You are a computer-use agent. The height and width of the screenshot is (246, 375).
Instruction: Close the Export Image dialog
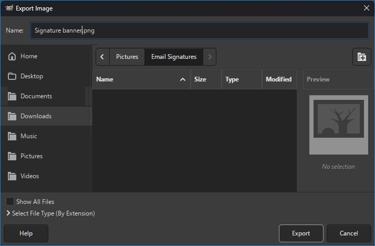pos(367,8)
